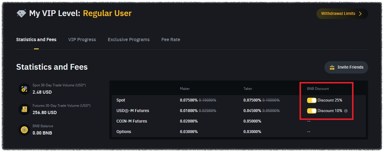The width and height of the screenshot is (384, 152).
Task: Click the Discount 10% label
Action: click(x=330, y=111)
